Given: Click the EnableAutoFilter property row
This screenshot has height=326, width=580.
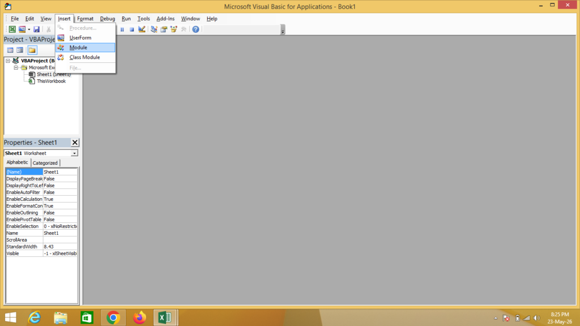Looking at the screenshot, I should 41,192.
